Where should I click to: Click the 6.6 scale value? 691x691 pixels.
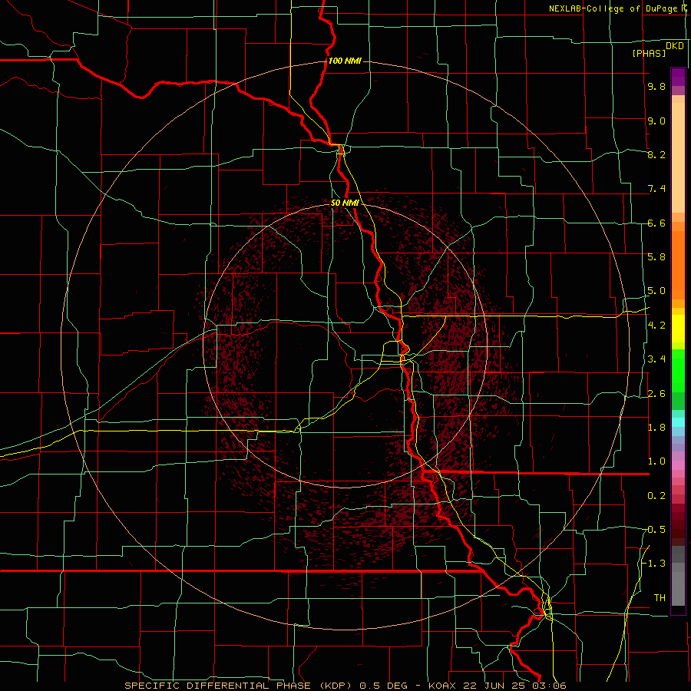(656, 223)
